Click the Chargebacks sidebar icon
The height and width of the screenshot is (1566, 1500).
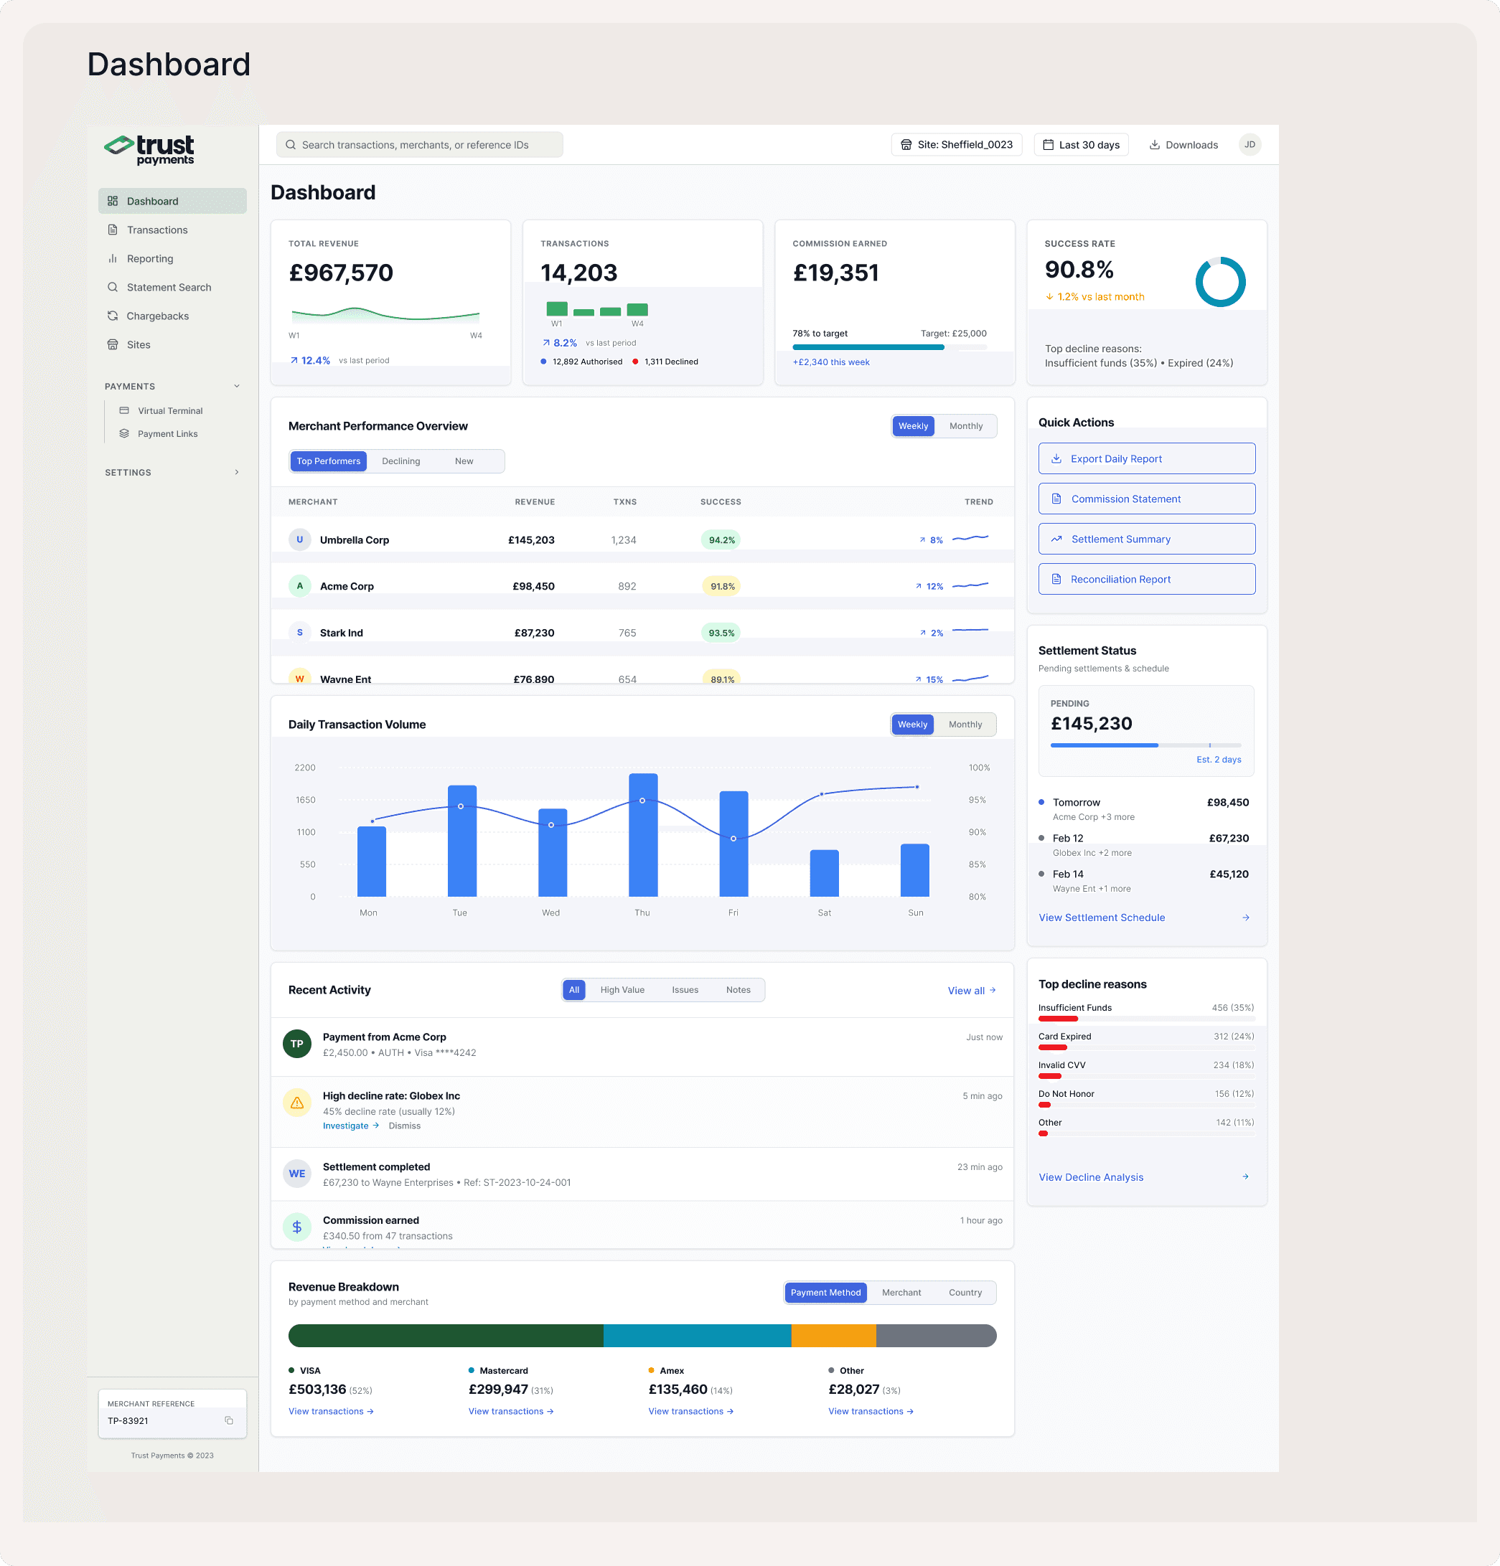coord(113,316)
